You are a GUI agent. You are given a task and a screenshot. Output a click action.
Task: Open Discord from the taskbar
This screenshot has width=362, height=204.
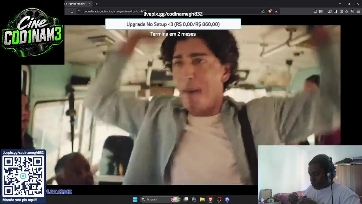pos(227,199)
